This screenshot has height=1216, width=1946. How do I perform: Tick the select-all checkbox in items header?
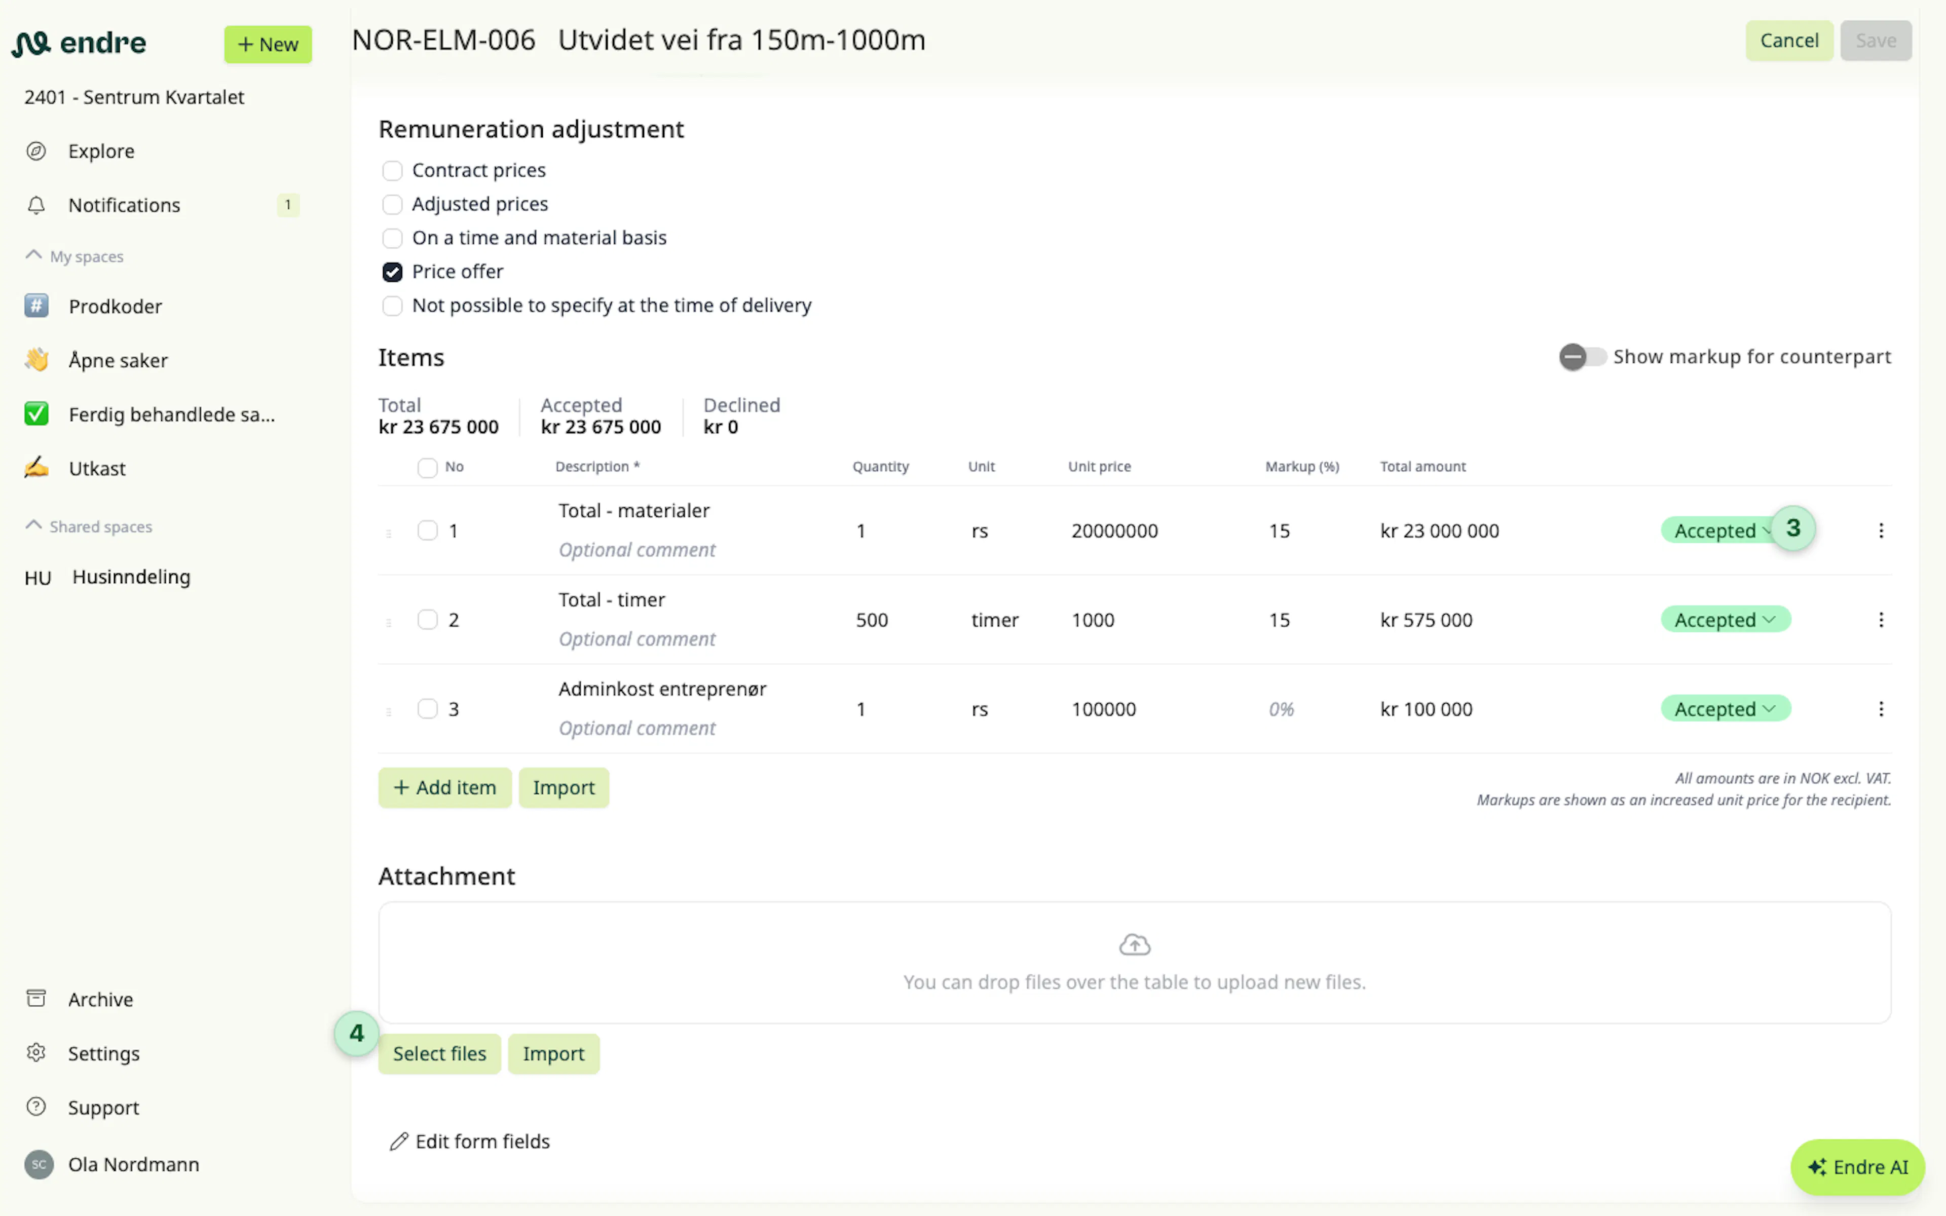coord(428,467)
